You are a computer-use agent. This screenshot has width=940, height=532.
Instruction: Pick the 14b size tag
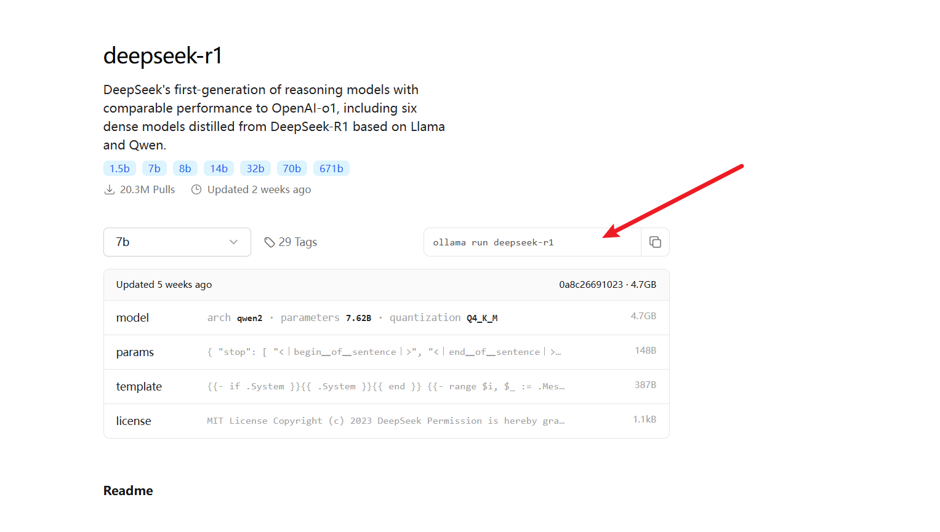click(219, 169)
